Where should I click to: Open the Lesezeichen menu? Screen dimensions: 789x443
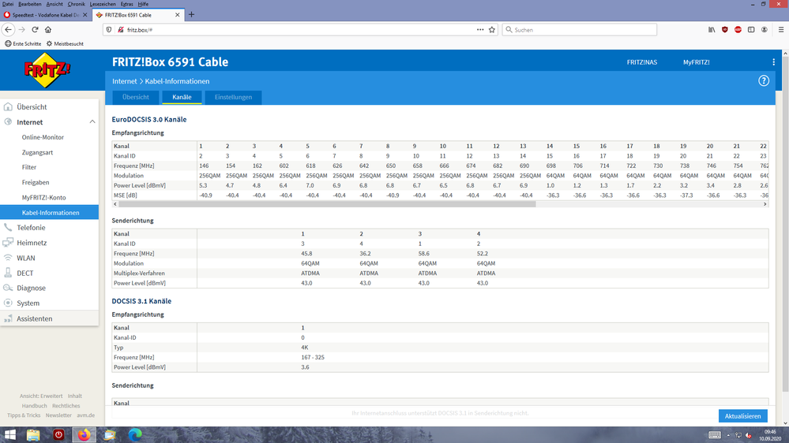pos(103,4)
